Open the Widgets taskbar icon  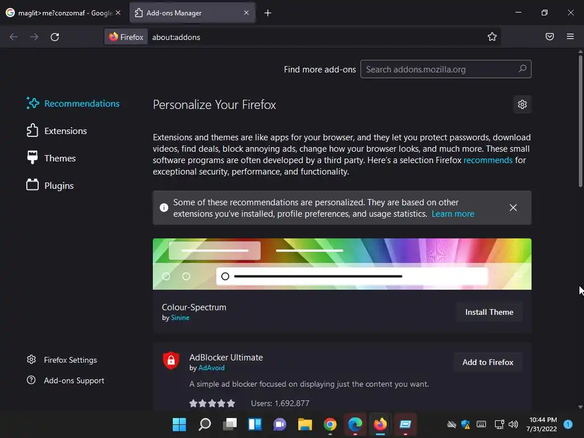click(255, 424)
